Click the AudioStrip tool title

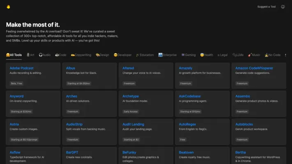75,124
